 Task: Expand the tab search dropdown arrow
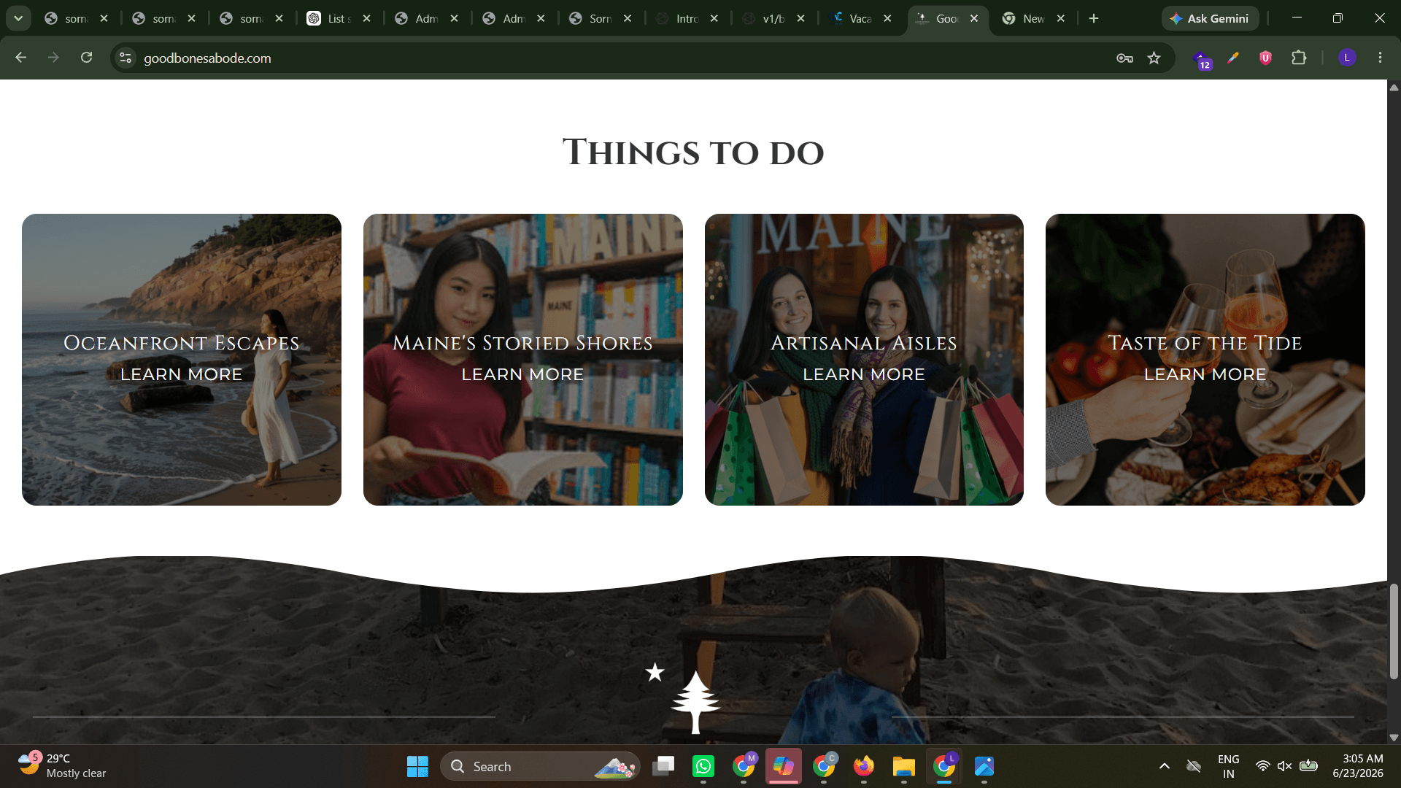tap(18, 18)
